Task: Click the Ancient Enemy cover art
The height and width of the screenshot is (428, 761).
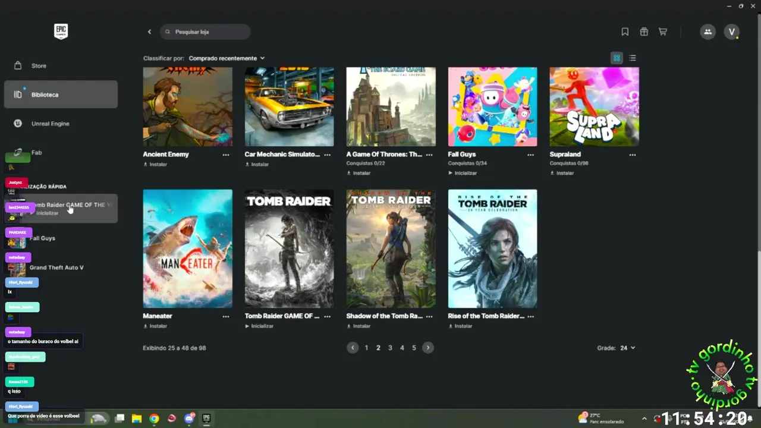Action: (187, 106)
